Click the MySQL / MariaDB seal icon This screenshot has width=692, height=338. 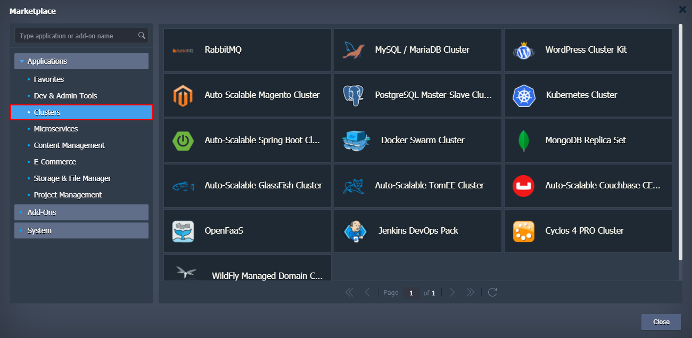(353, 50)
